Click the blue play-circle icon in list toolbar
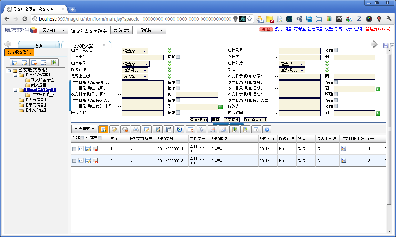 pos(267,129)
